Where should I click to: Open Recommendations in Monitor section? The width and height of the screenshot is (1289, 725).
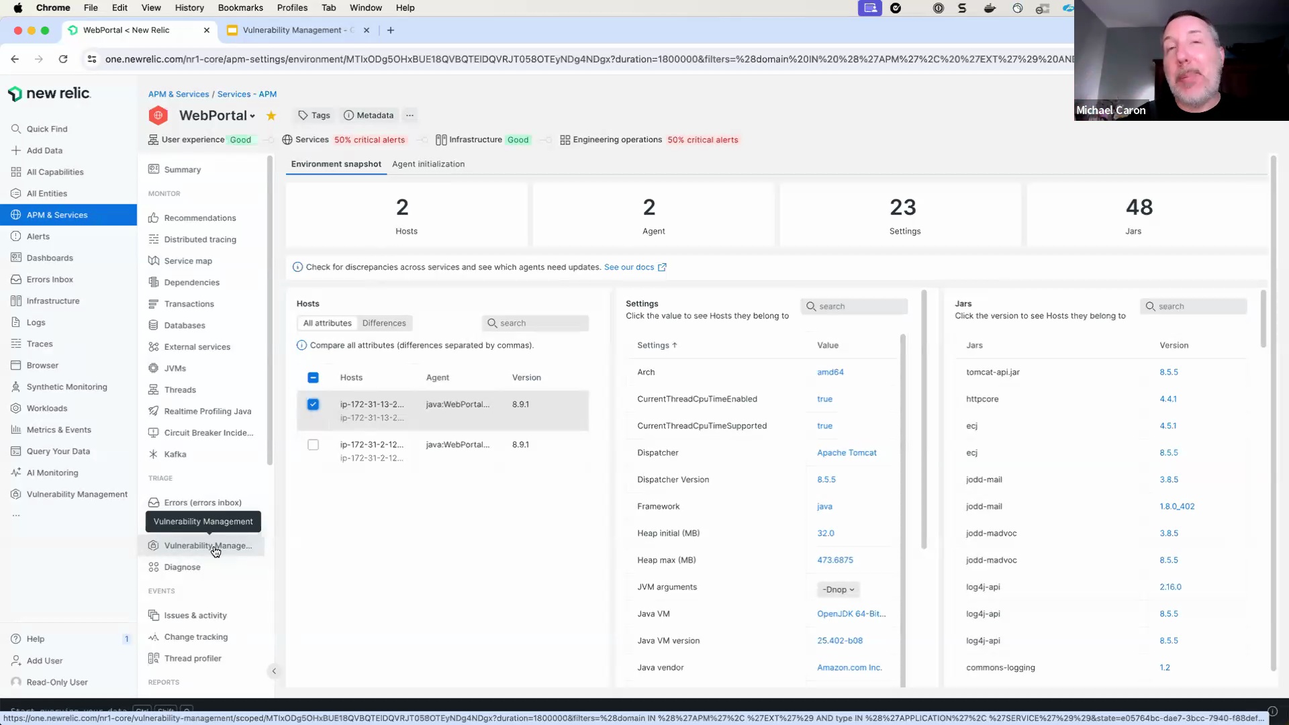click(200, 217)
